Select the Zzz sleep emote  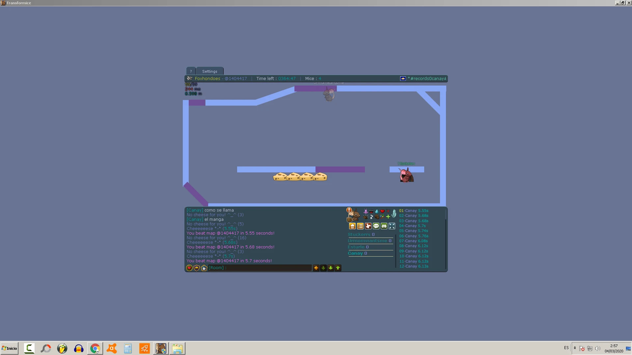[x=371, y=217]
